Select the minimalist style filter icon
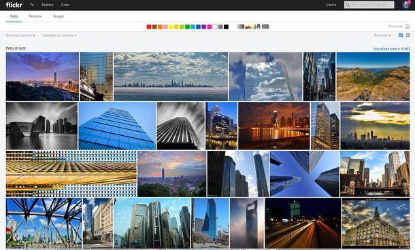Image resolution: width=415 pixels, height=250 pixels. click(256, 26)
